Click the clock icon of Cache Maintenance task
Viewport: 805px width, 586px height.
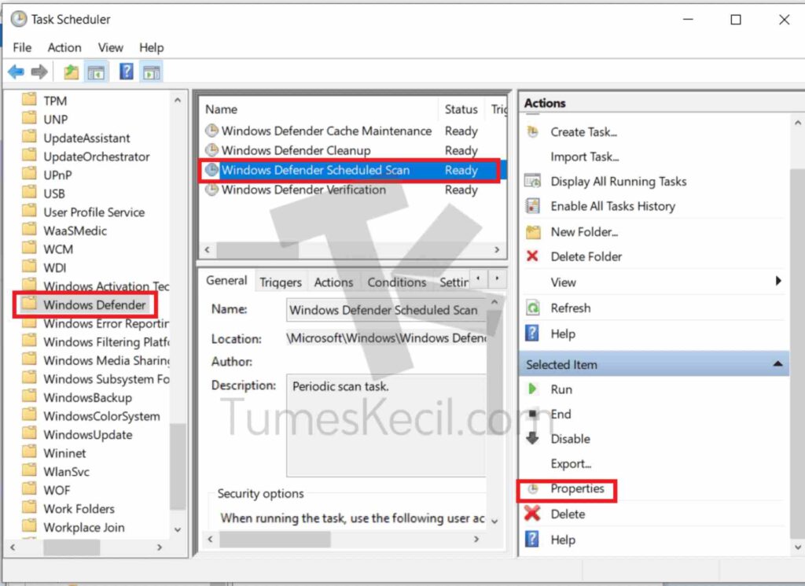211,131
